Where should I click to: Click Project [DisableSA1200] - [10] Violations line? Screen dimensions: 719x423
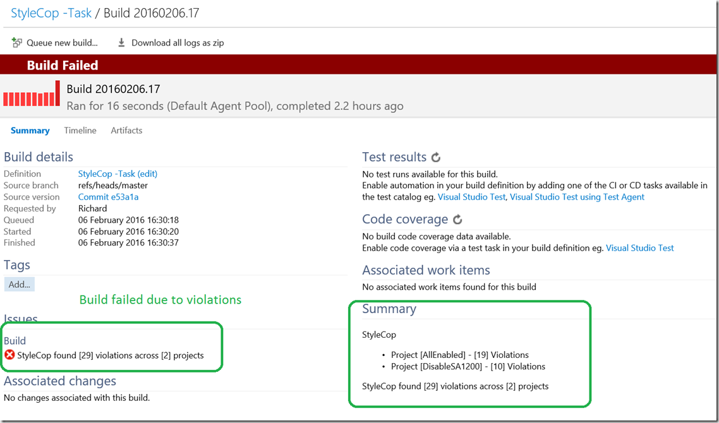click(468, 366)
